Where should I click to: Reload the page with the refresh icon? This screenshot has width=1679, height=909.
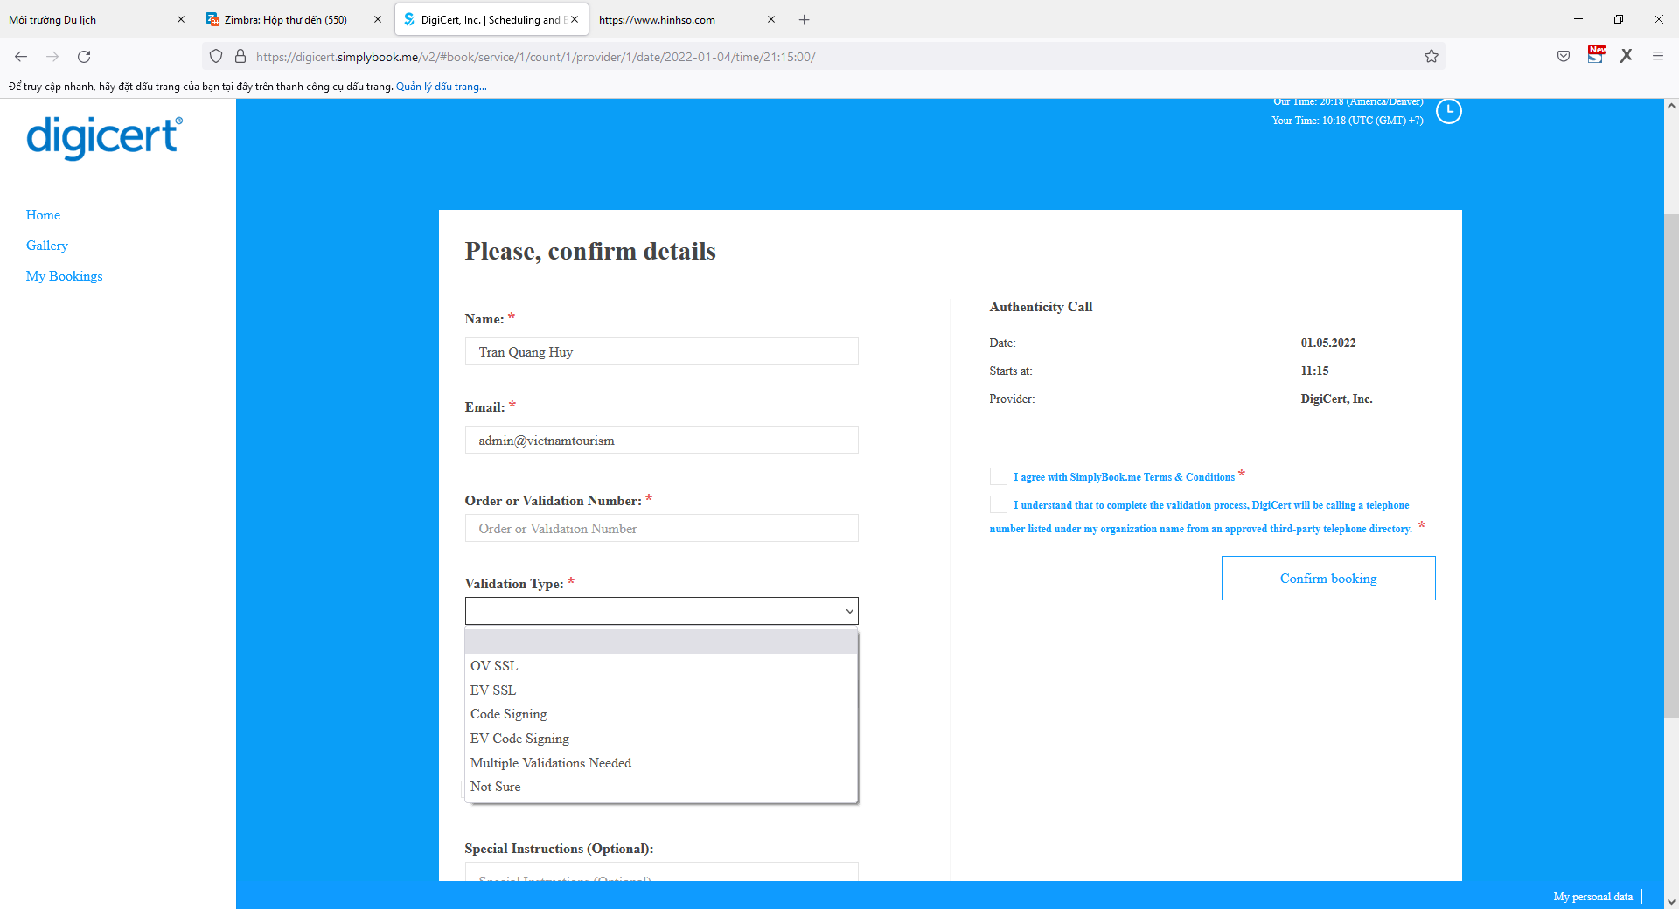[84, 57]
